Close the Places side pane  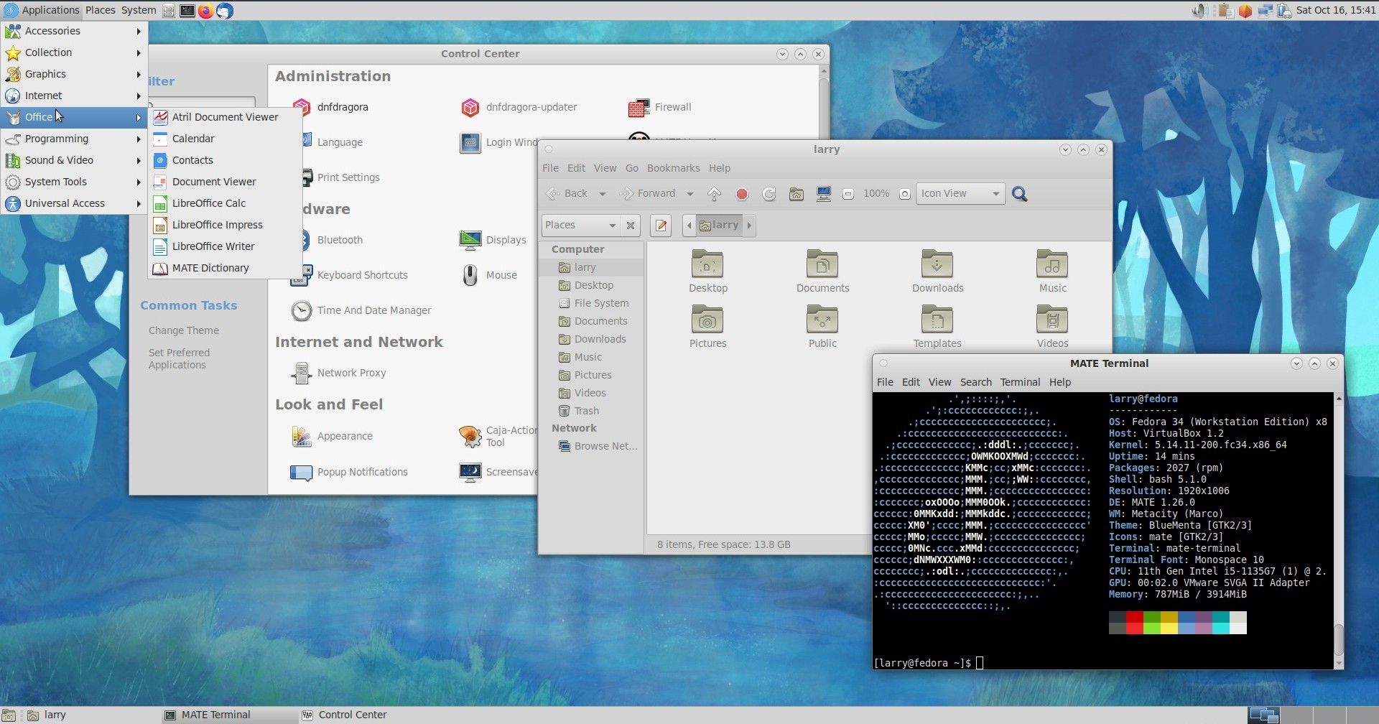631,226
